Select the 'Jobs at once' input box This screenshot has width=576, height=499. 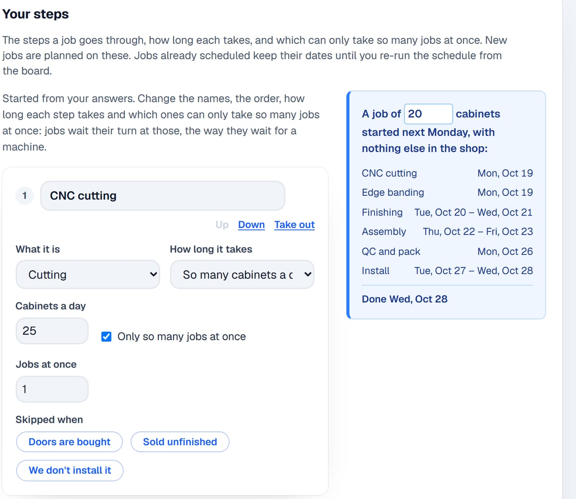52,389
